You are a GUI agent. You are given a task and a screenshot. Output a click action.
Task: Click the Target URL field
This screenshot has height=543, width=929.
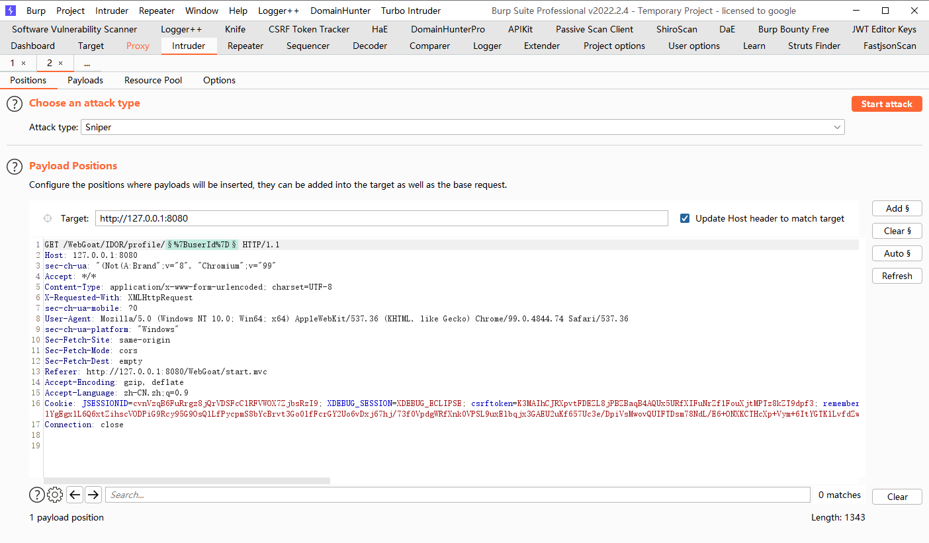(x=382, y=218)
